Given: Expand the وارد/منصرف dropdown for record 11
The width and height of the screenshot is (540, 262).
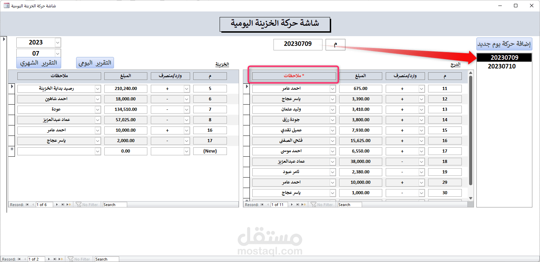Looking at the screenshot, I should [x=421, y=88].
